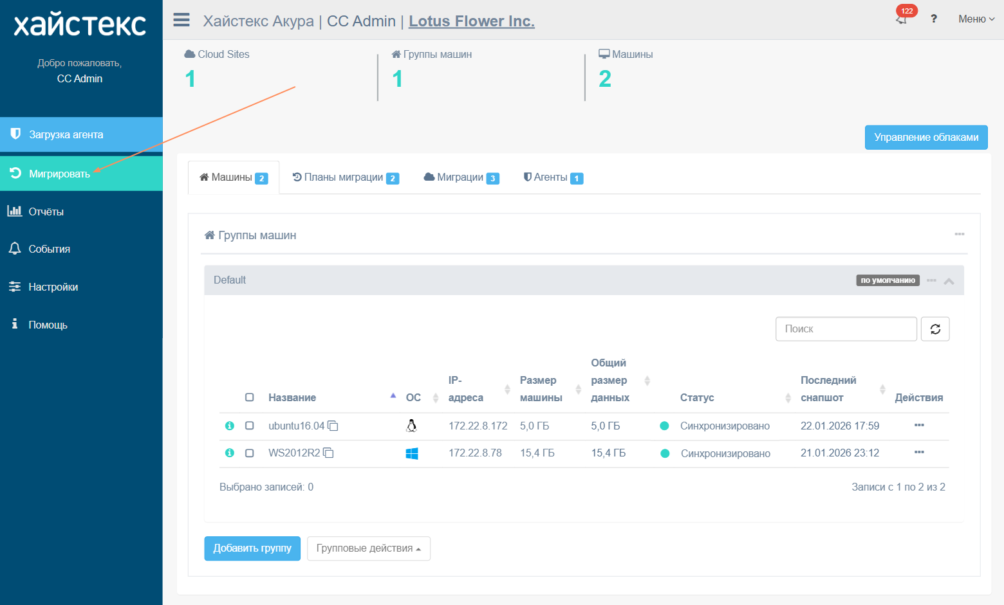1004x605 pixels.
Task: Select the ubuntu16.04 row checkbox
Action: tap(250, 426)
